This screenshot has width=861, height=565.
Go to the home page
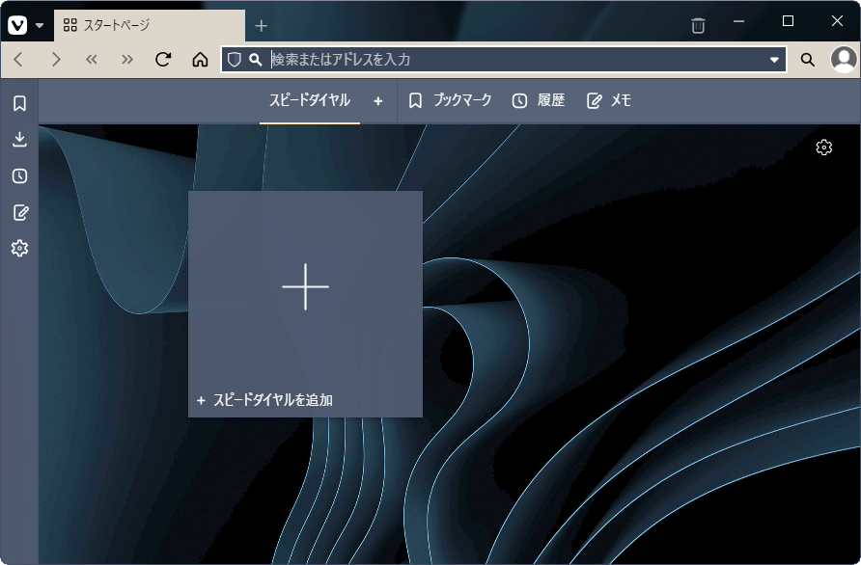(x=200, y=59)
